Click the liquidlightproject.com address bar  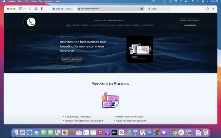(x=110, y=9)
